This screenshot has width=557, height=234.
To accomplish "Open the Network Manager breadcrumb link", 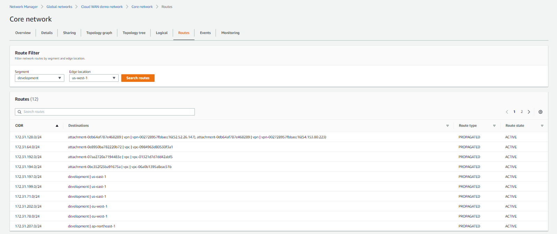I will [x=24, y=7].
